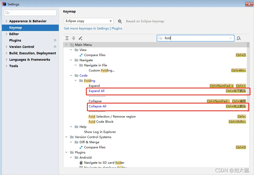Open the Editor settings page
Image resolution: width=254 pixels, height=175 pixels.
14,34
